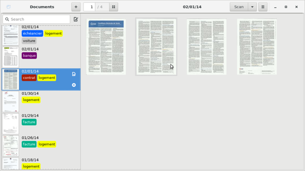Click the Paperwork app icon in title bar
Screen dimensions: 305x171
(x=9, y=7)
